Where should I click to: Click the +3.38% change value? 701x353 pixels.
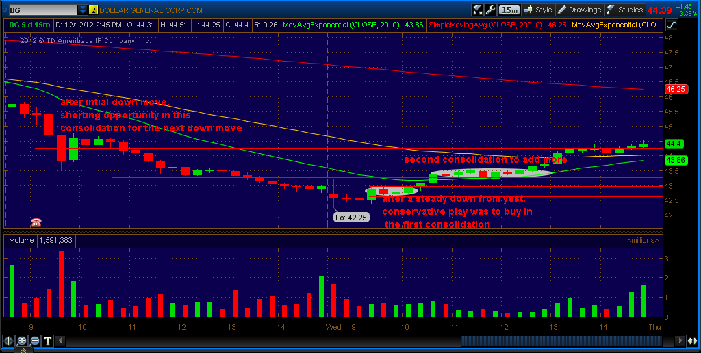pyautogui.click(x=686, y=14)
